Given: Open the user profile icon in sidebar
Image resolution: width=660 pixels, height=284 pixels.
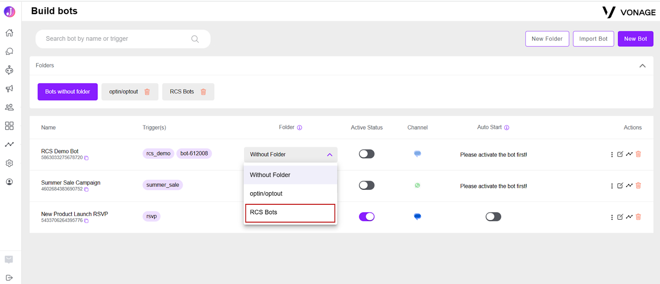Looking at the screenshot, I should click(x=9, y=182).
